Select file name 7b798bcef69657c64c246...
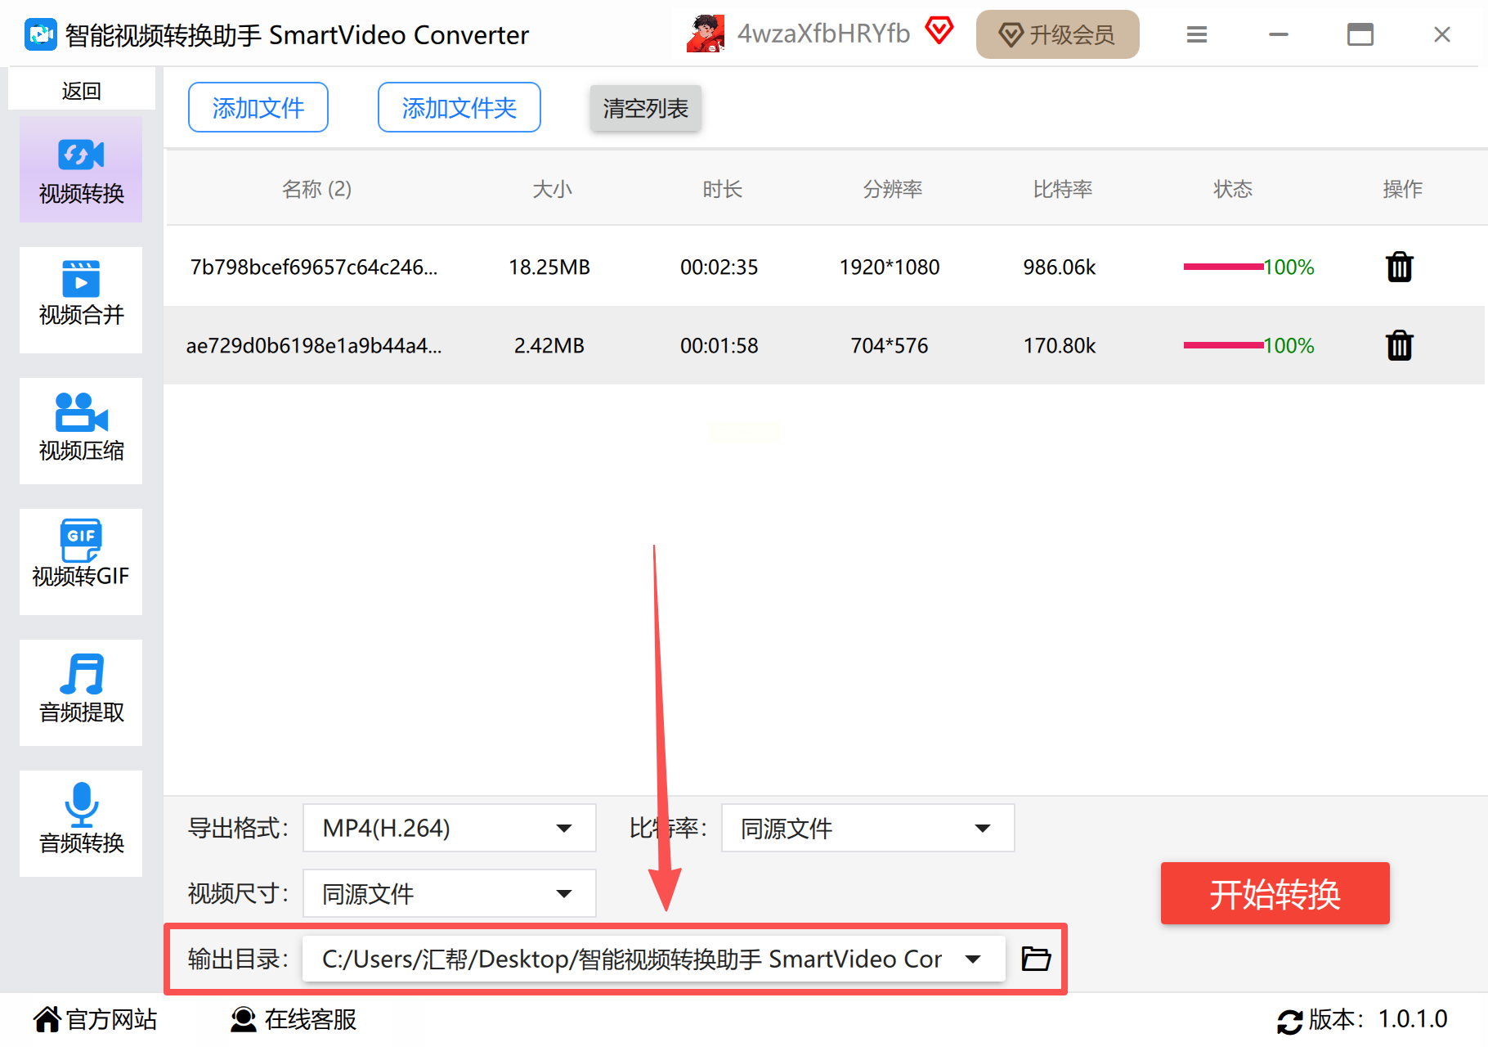 pos(314,267)
